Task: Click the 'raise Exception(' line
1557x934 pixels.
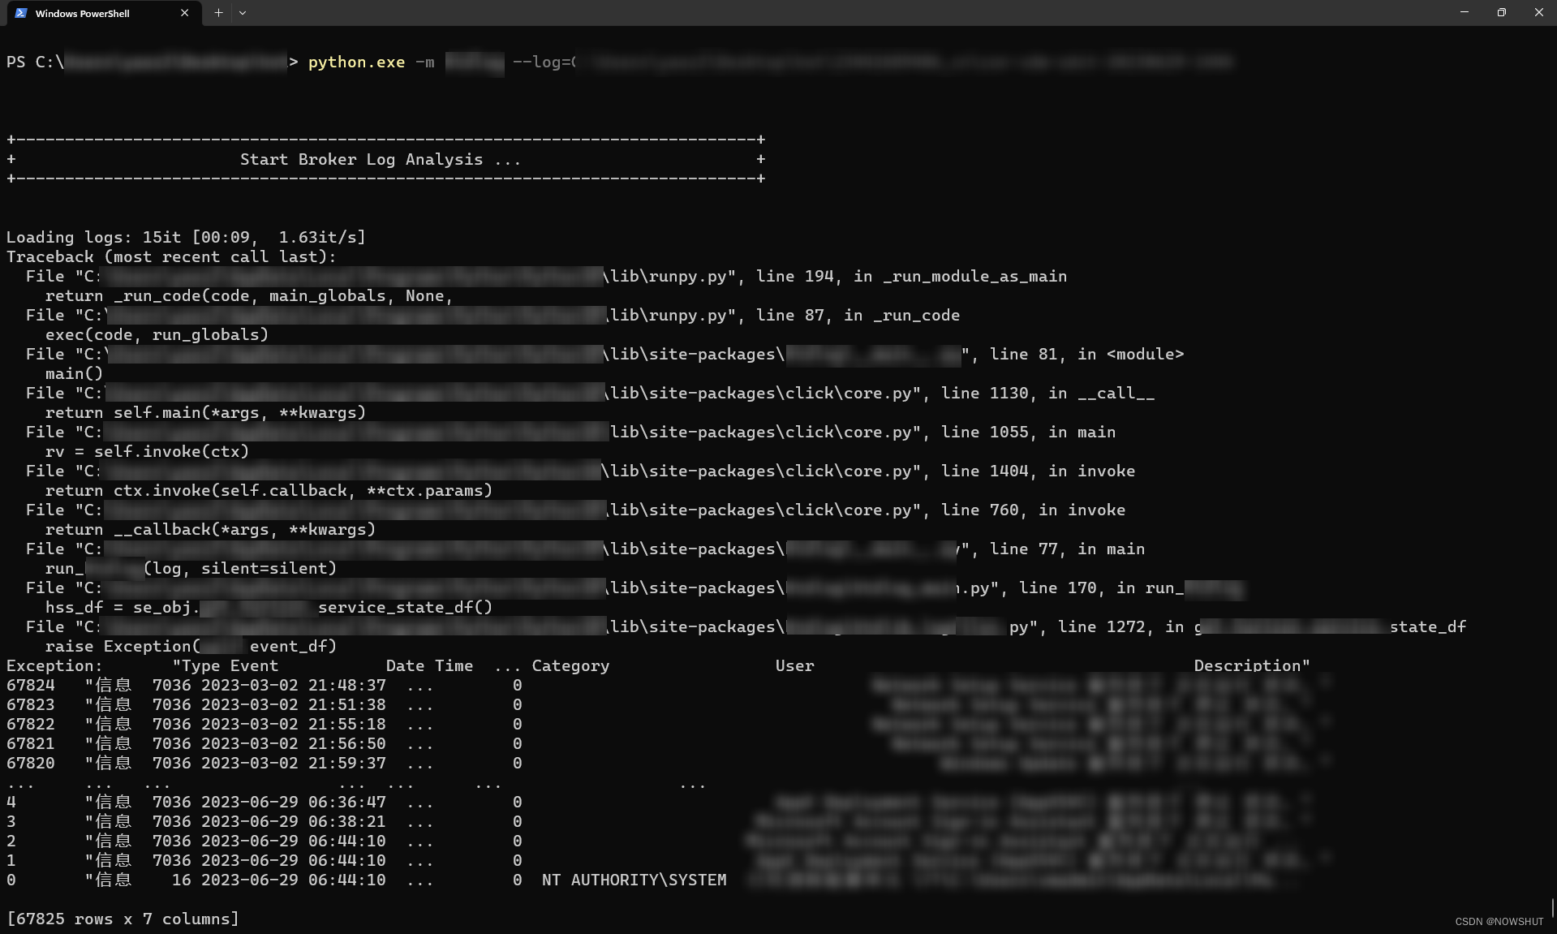Action: pos(191,647)
